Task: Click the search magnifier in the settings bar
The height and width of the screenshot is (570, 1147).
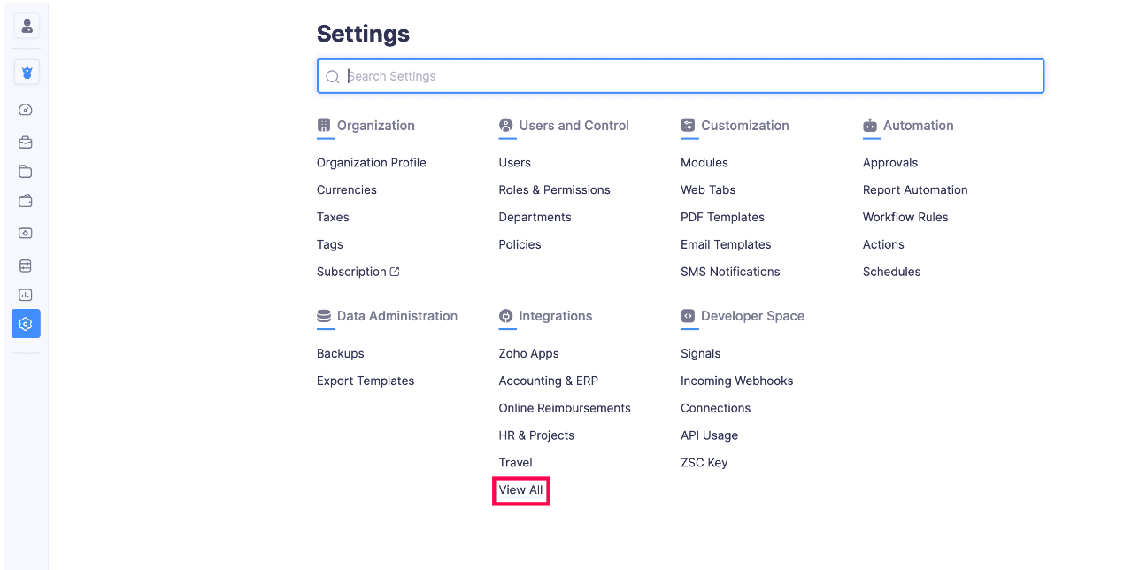Action: coord(332,76)
